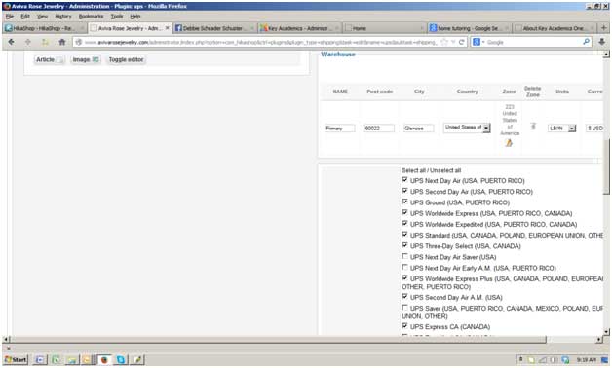Screen dimensions: 612x368
Task: Open the Start menu
Action: coord(16,359)
